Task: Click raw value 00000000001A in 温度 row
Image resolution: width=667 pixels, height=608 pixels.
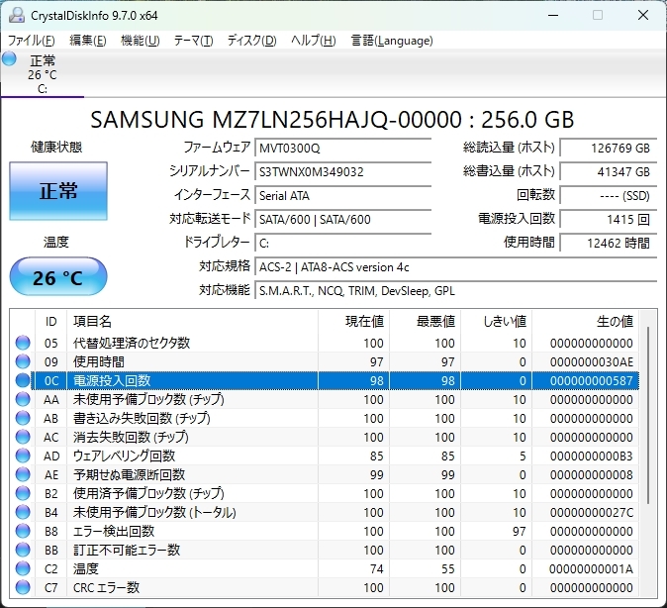Action: coord(591,568)
